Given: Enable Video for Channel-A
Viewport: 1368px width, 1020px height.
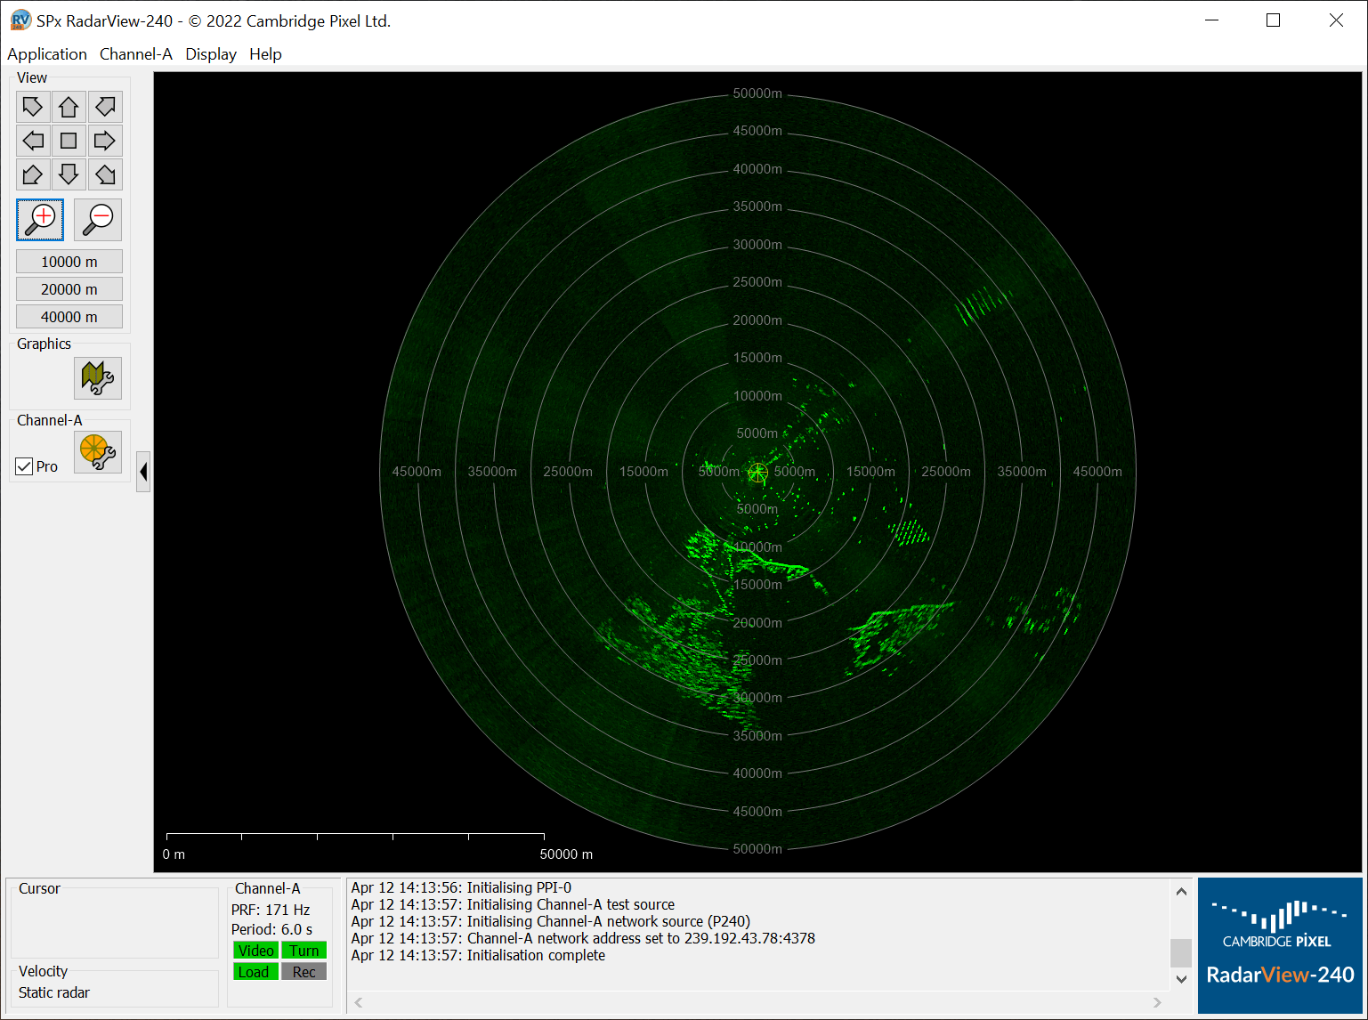Looking at the screenshot, I should (x=255, y=950).
